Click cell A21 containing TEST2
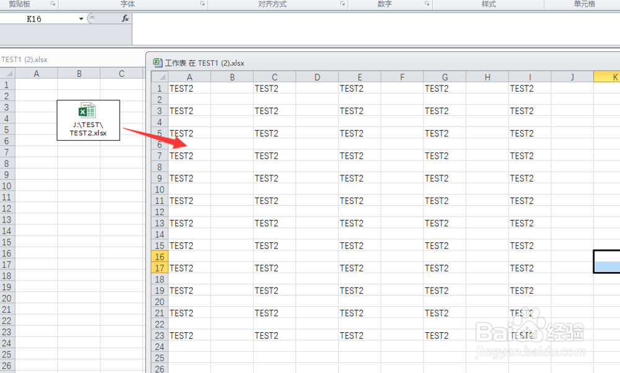The width and height of the screenshot is (620, 373). [x=189, y=314]
